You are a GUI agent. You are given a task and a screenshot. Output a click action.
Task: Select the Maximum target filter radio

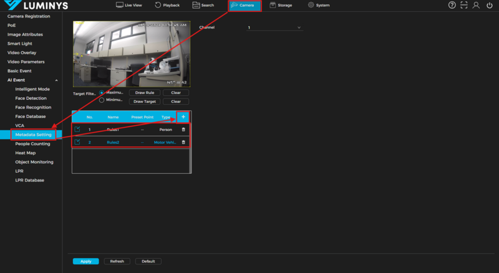(102, 93)
